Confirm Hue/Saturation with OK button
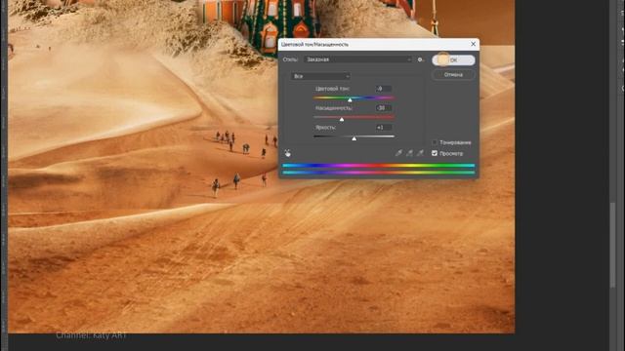The height and width of the screenshot is (351, 625). 453,60
